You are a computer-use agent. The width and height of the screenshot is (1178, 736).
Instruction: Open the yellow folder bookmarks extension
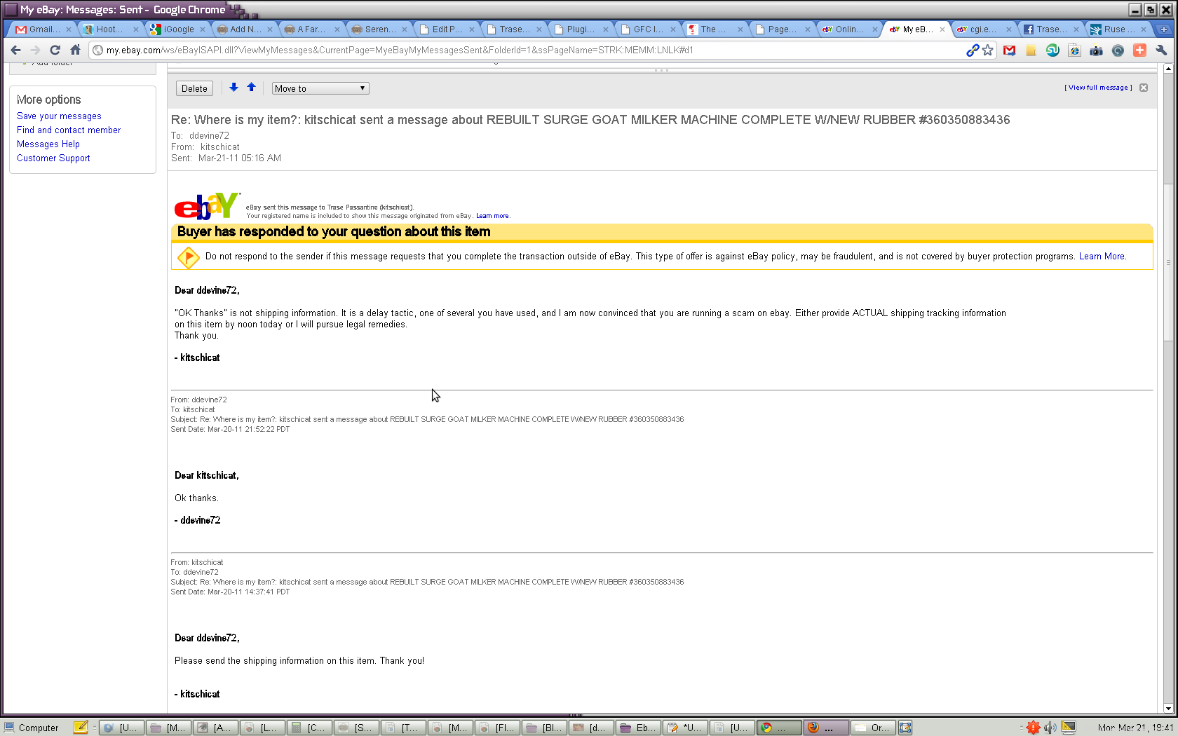point(1031,50)
